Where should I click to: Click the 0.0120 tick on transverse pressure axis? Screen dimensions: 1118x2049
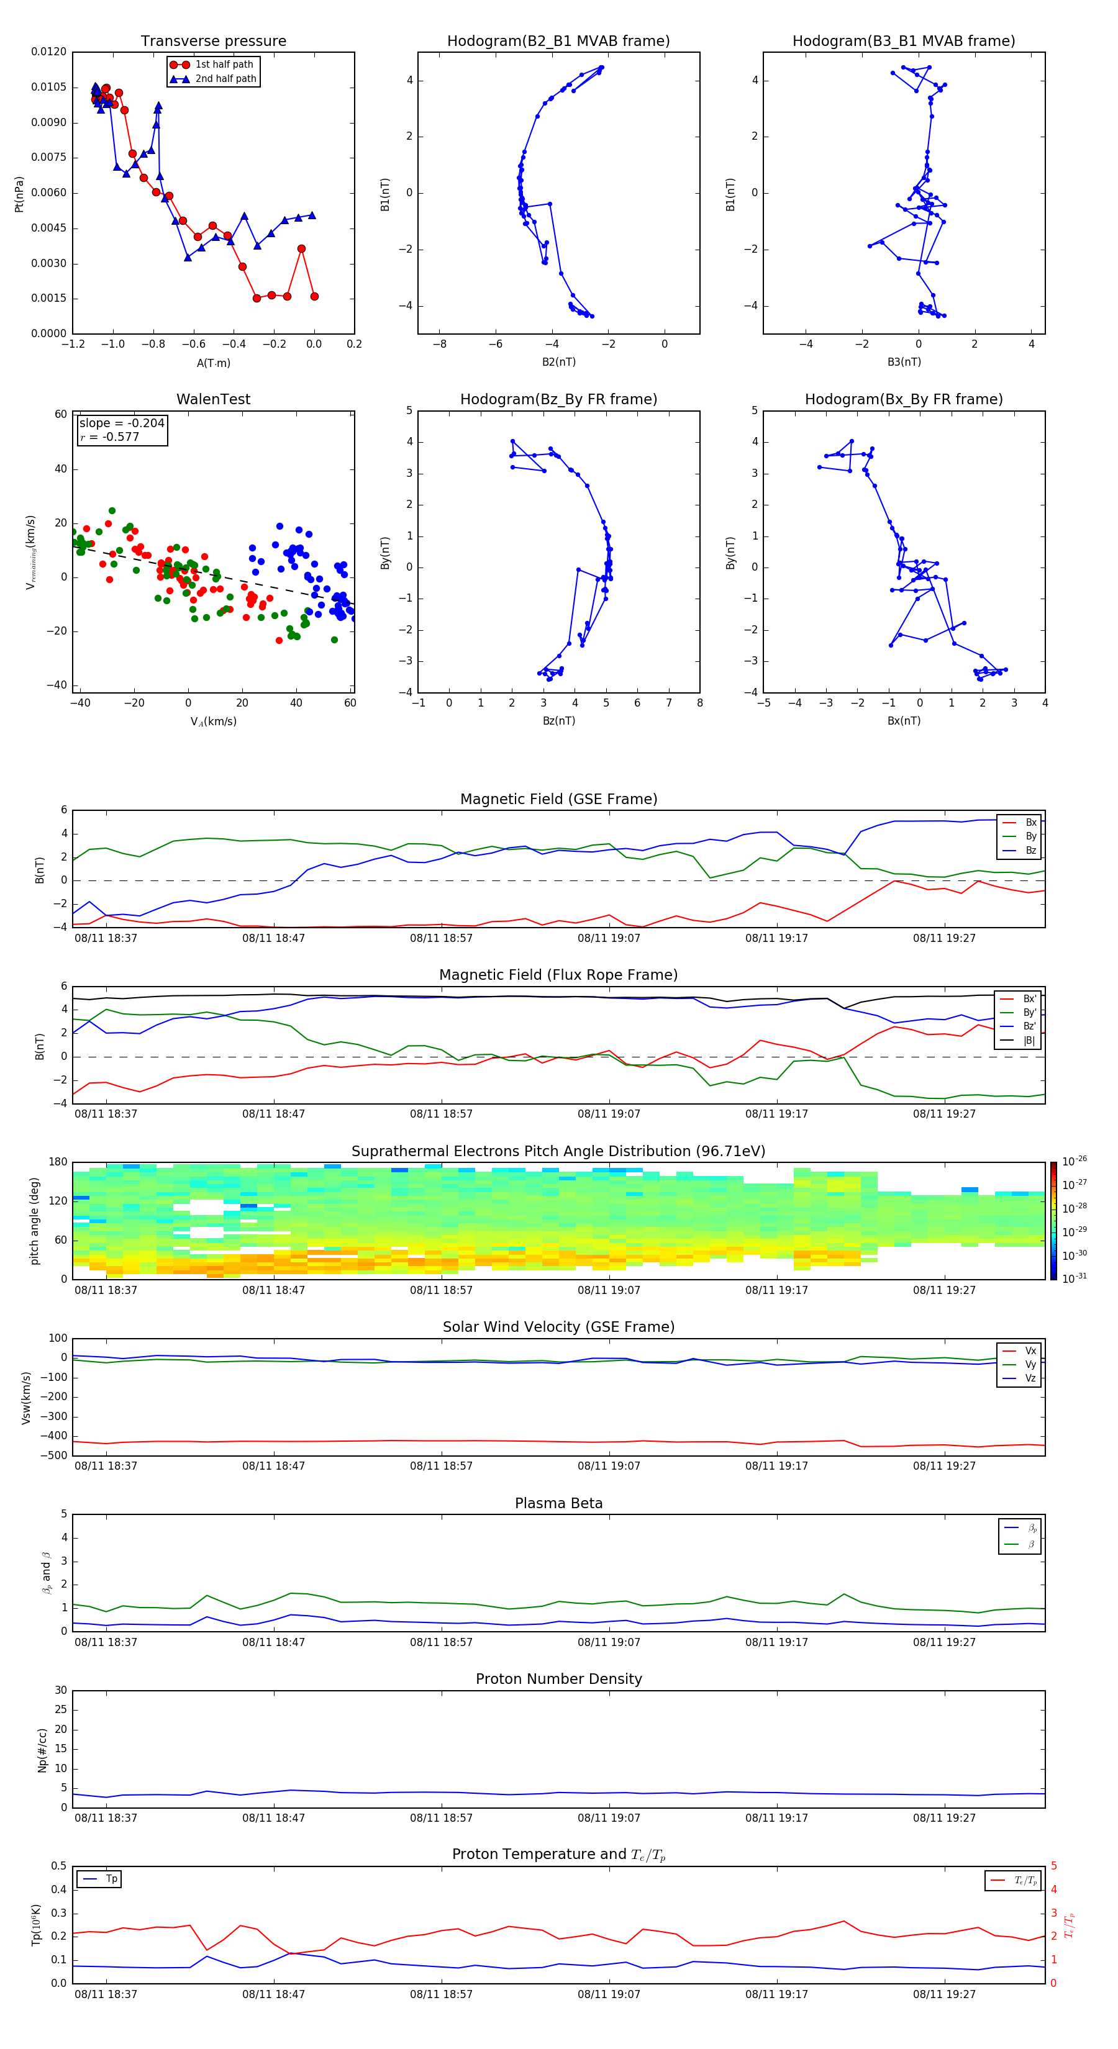(x=48, y=53)
